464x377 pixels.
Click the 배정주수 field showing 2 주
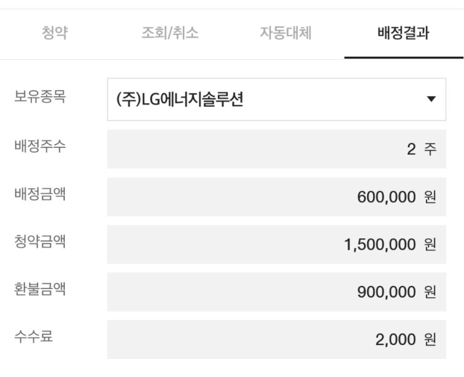pos(276,149)
